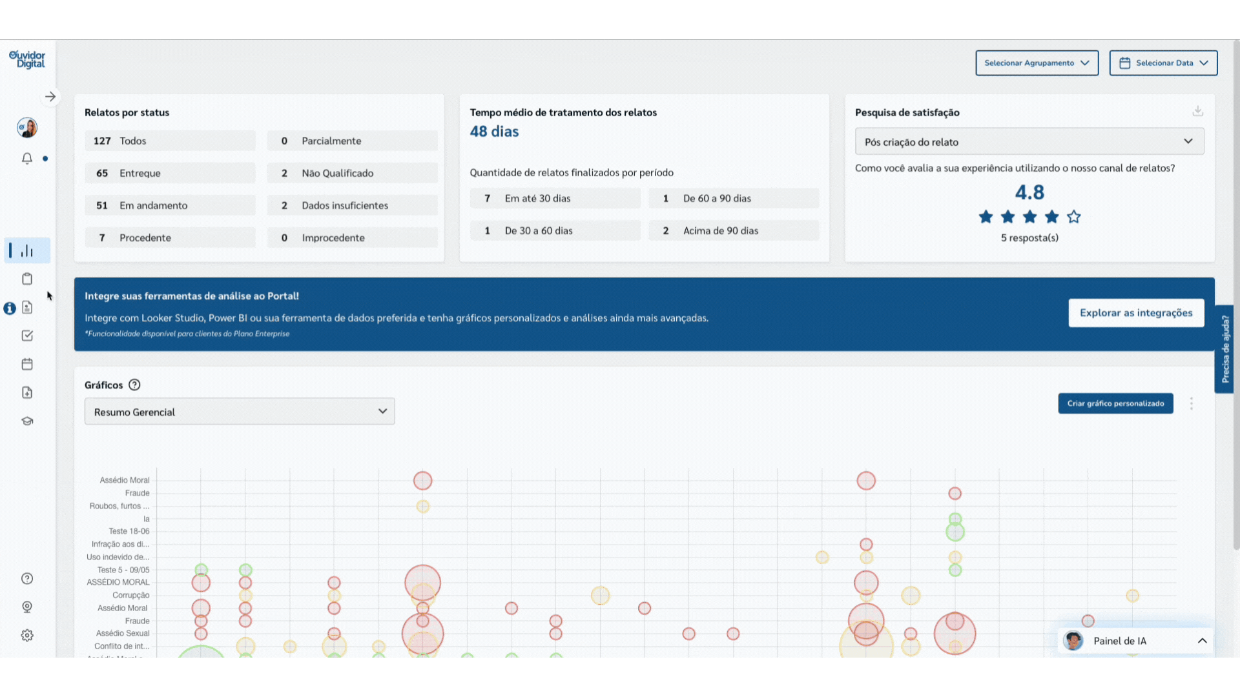Open settings gear icon in sidebar
The width and height of the screenshot is (1240, 697).
click(27, 635)
